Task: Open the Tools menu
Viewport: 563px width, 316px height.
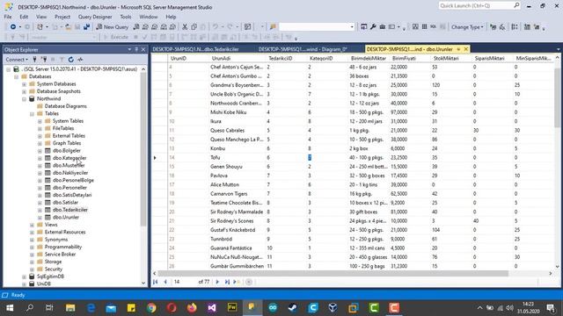Action: [125, 17]
